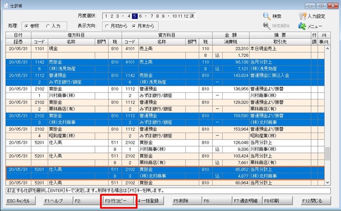Select month 12 in 月度選択
The height and width of the screenshot is (211, 341).
coord(186,16)
